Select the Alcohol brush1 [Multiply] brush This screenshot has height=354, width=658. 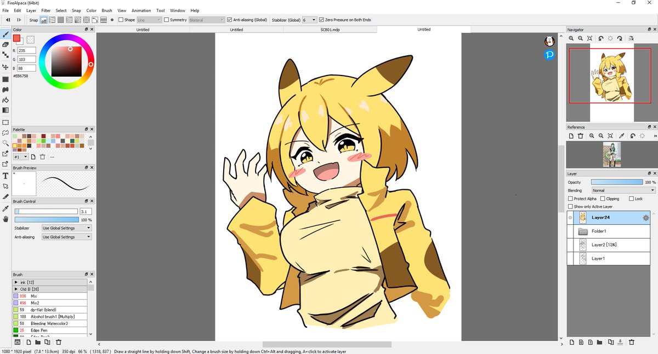[50, 316]
